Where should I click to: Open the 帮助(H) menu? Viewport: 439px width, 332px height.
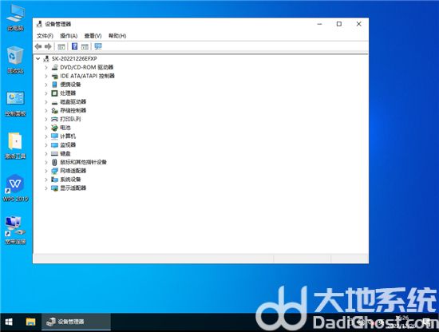coord(117,36)
